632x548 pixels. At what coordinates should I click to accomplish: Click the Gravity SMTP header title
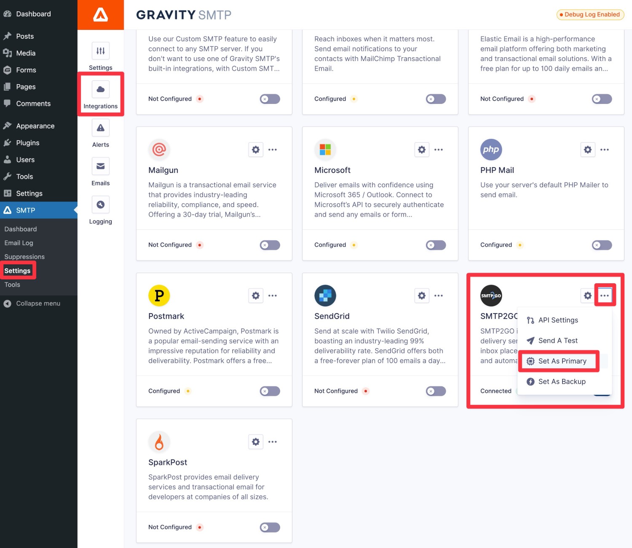[184, 15]
